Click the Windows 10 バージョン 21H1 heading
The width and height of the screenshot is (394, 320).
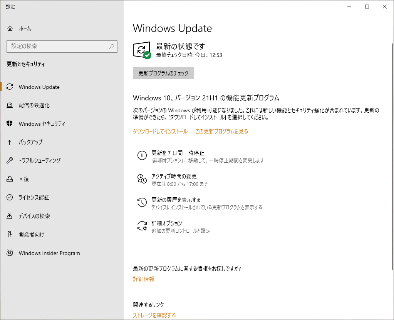tap(206, 98)
